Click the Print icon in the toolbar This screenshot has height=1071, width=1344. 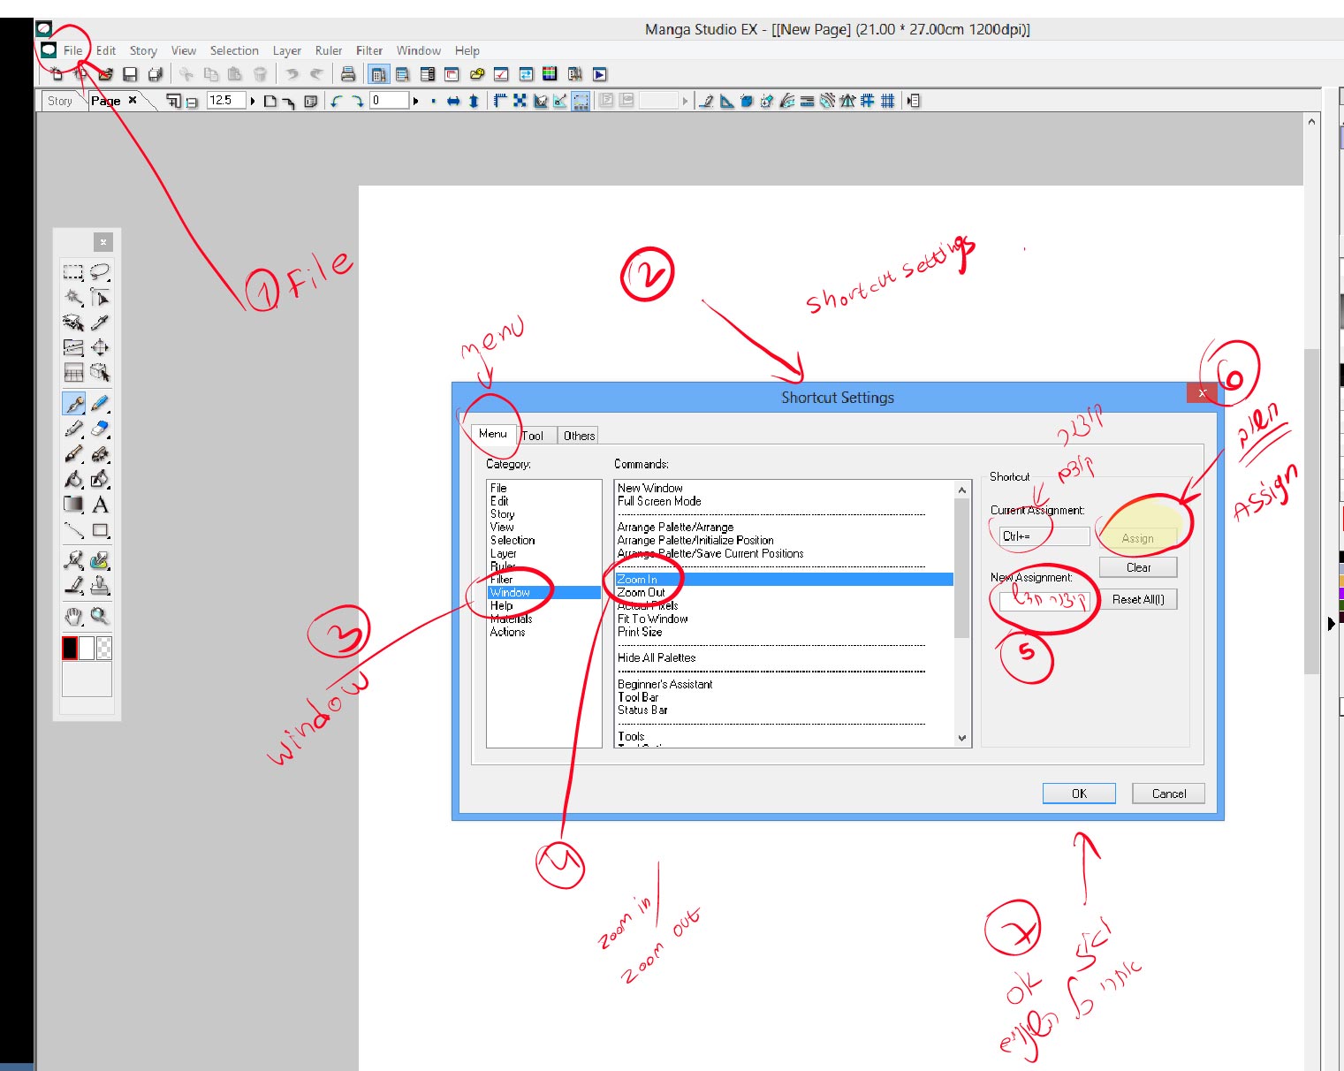point(348,74)
